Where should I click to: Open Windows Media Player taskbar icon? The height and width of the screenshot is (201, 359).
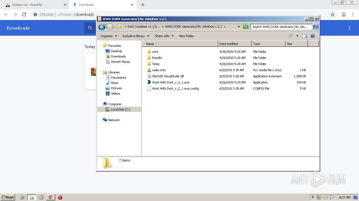(41, 197)
